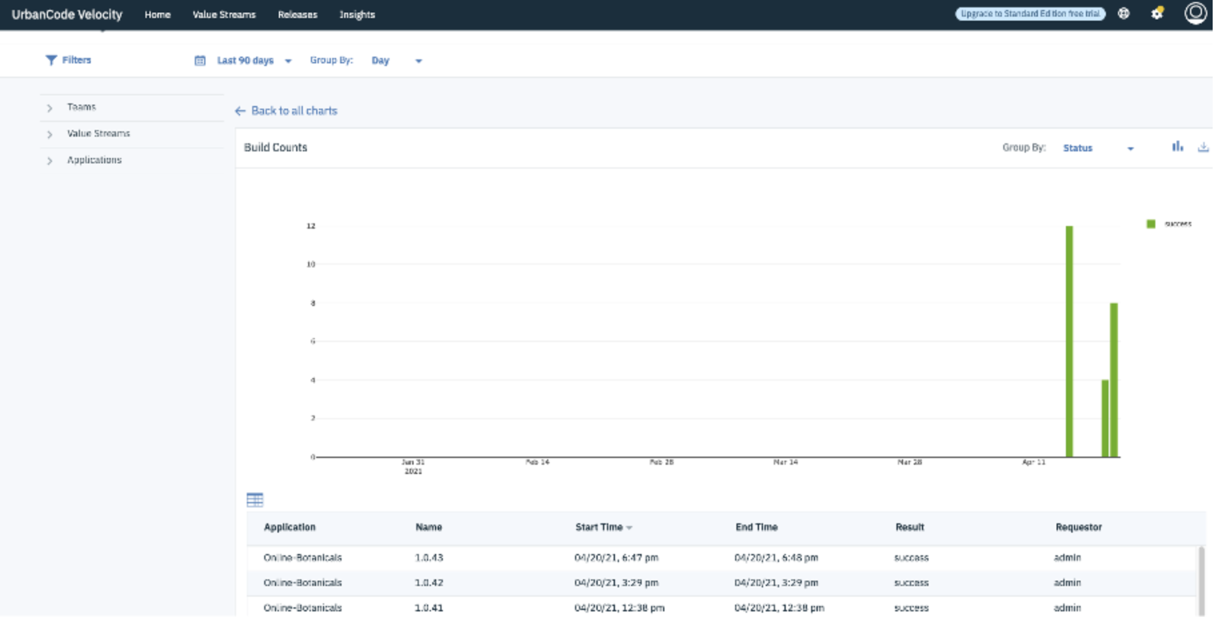This screenshot has height=624, width=1214.
Task: Open the globe language icon
Action: coord(1124,13)
